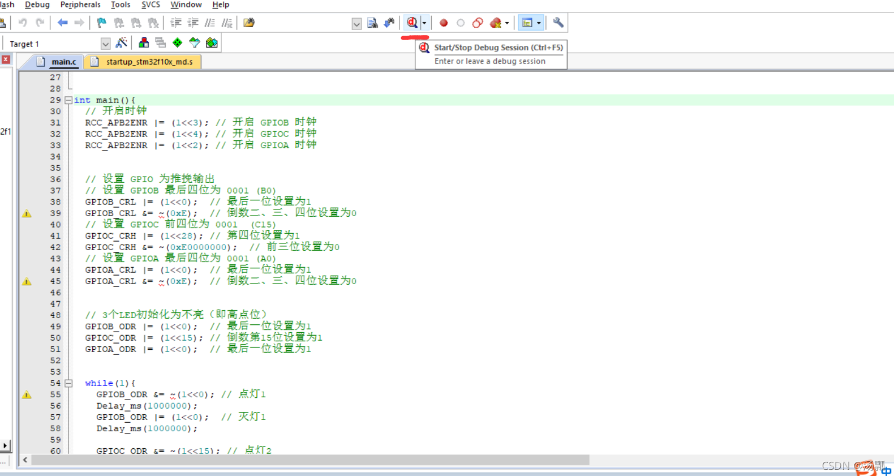Click the 'Delay_ms(1000000);' call on line 56
Screen dimensions: 894x476
tap(147, 406)
